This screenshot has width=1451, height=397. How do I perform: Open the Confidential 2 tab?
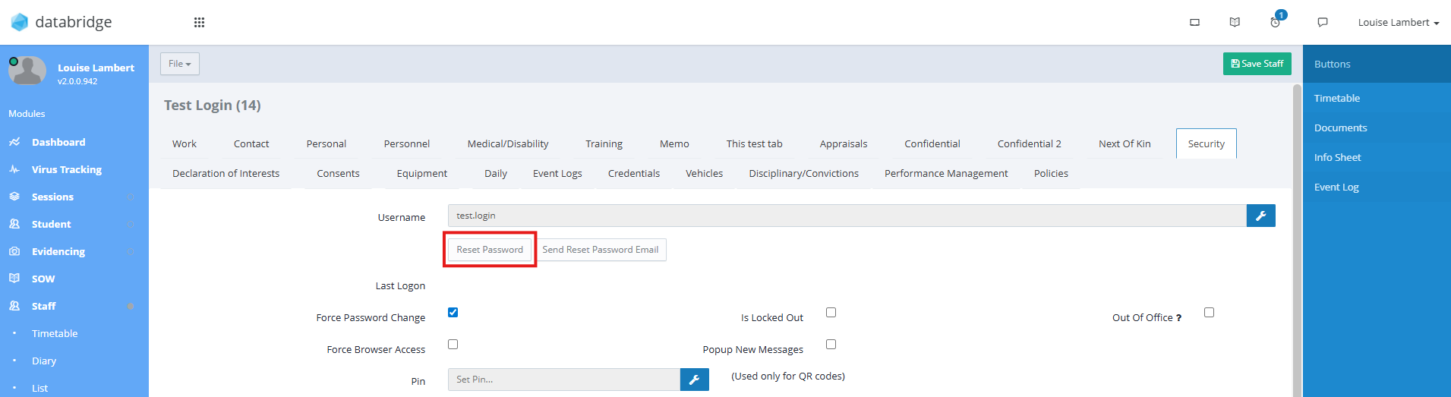(x=1030, y=143)
